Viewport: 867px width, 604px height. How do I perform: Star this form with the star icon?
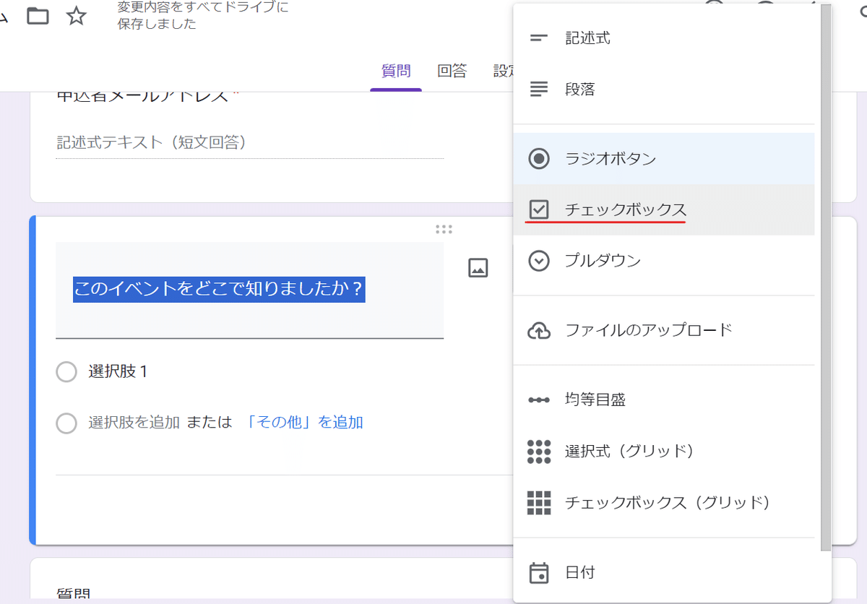point(77,16)
